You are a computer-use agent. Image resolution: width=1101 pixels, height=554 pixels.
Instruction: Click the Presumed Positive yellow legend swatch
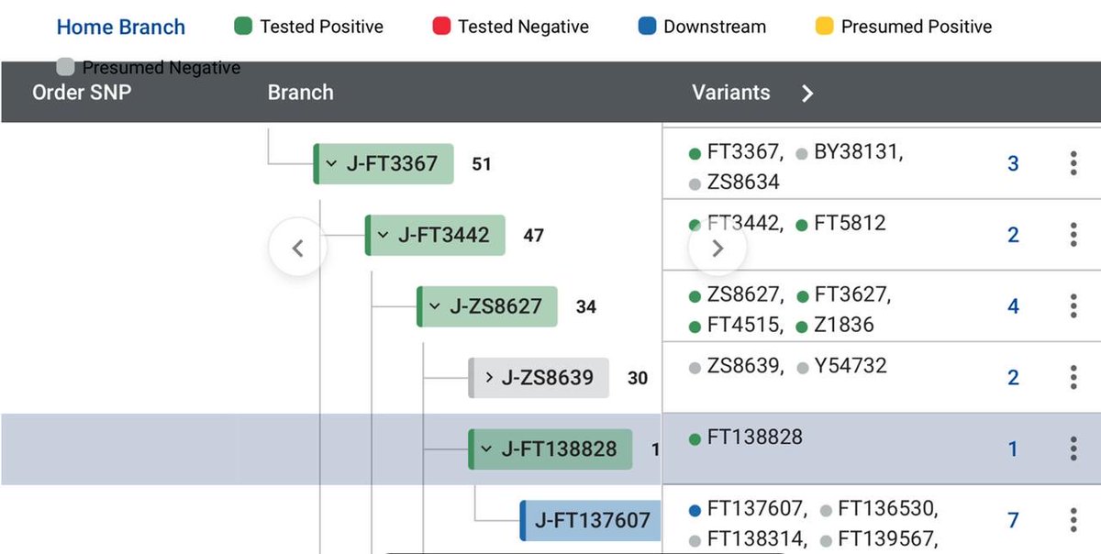pyautogui.click(x=824, y=26)
